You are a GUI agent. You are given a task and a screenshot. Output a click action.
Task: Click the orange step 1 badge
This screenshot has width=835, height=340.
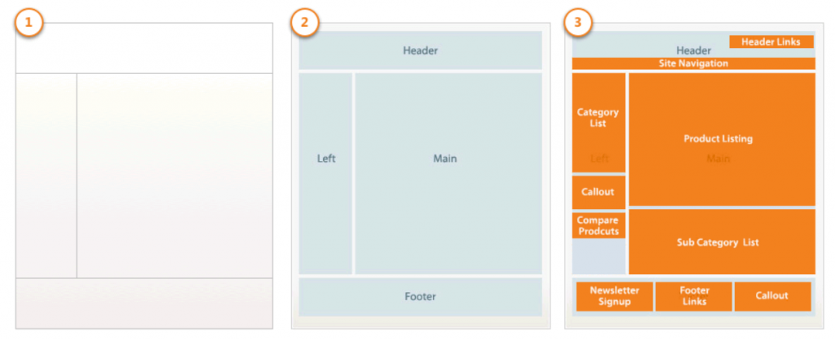pyautogui.click(x=28, y=24)
